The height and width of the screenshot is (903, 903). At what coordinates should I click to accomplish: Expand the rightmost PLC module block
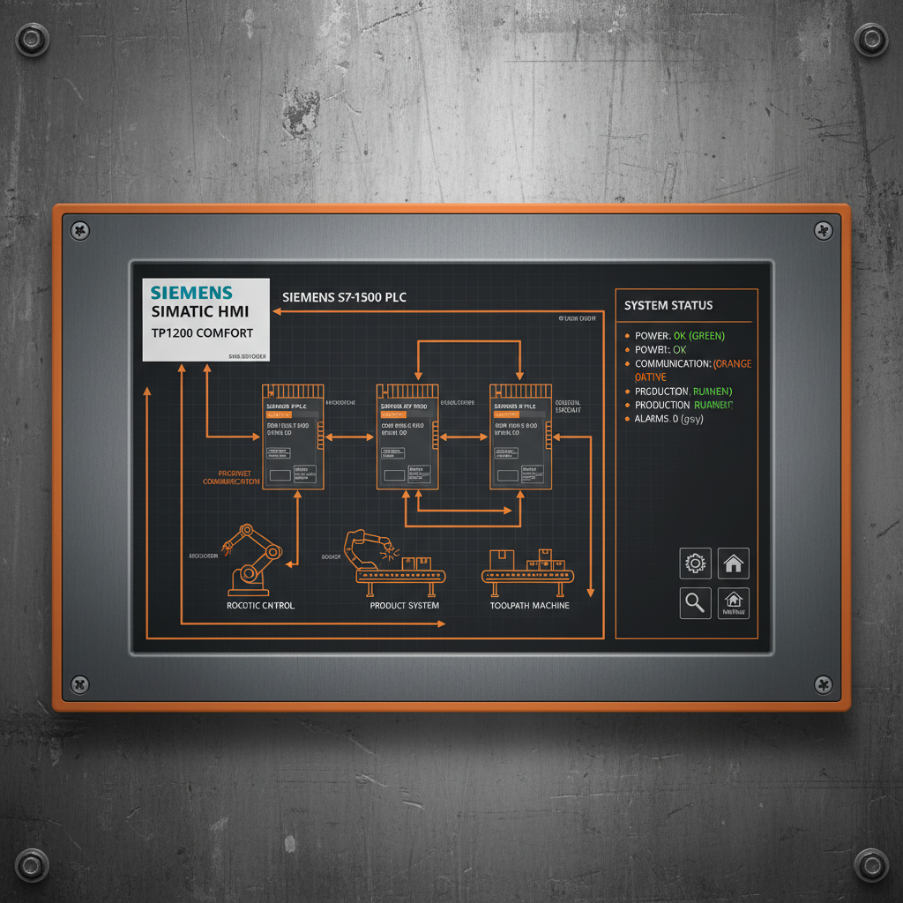click(x=521, y=437)
